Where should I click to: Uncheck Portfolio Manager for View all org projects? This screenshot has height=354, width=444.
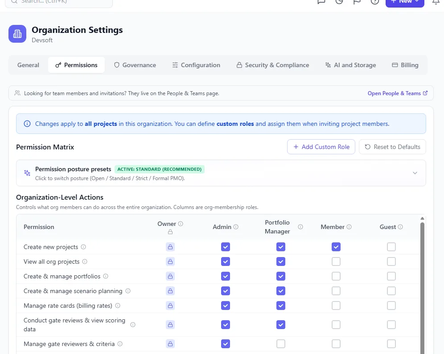(x=281, y=261)
